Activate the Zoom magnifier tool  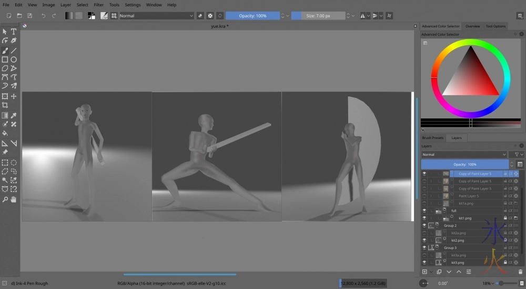[x=5, y=200]
